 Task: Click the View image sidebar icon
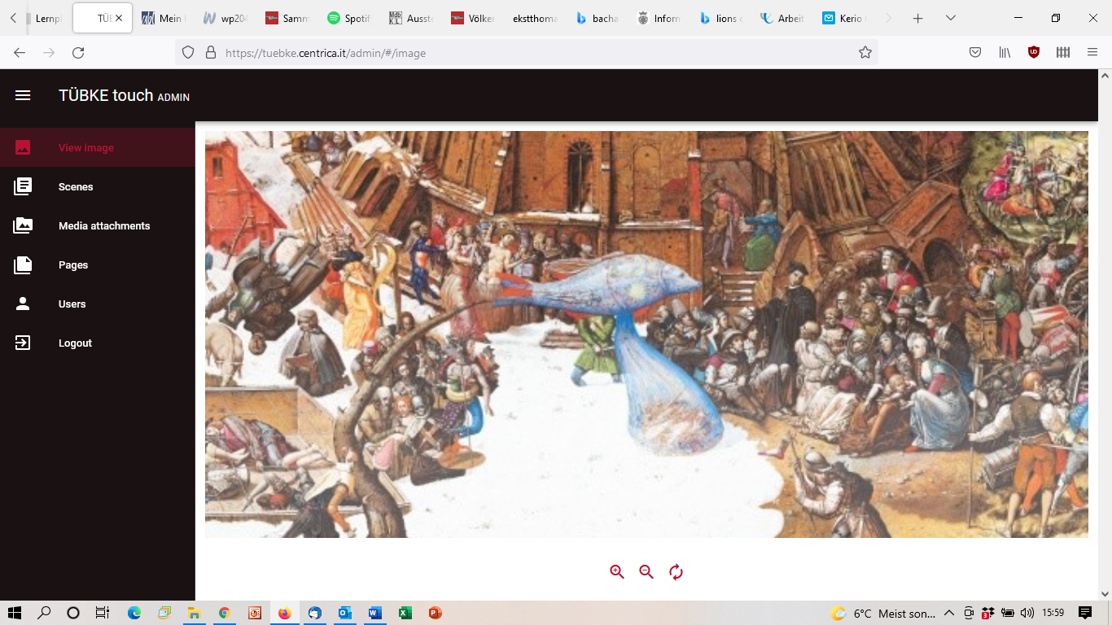pyautogui.click(x=23, y=147)
